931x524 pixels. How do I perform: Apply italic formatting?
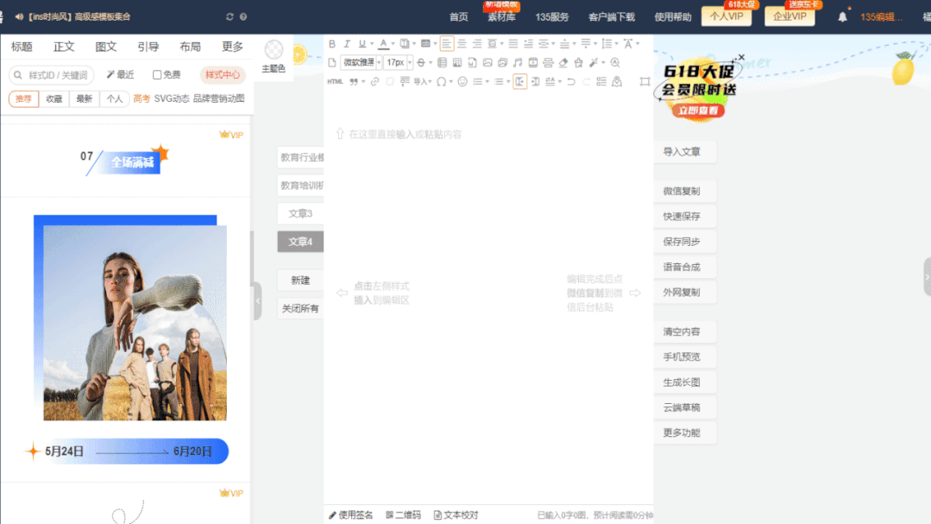click(x=347, y=44)
